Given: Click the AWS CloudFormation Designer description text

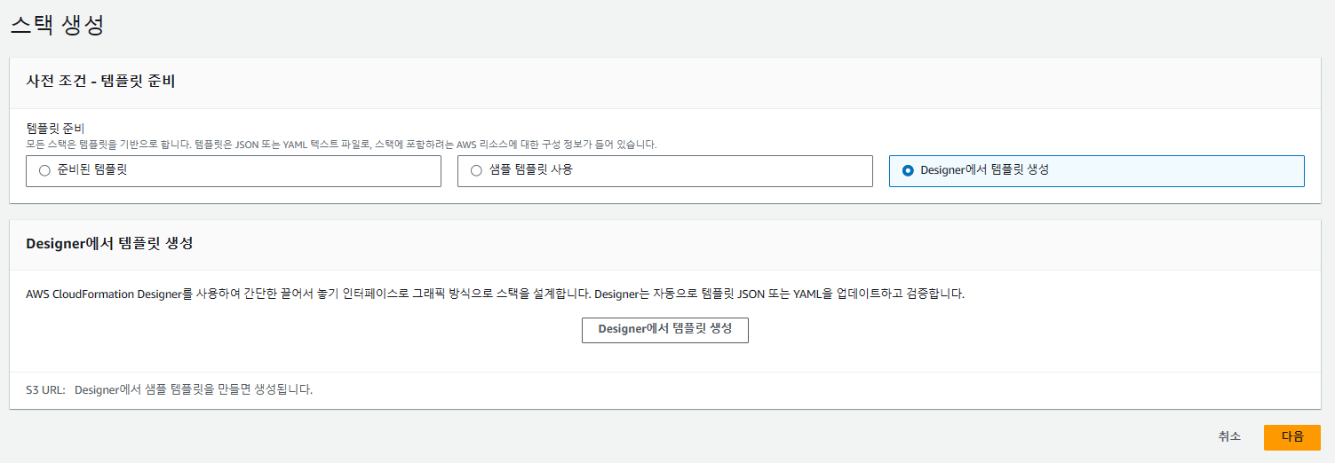Looking at the screenshot, I should coord(496,294).
